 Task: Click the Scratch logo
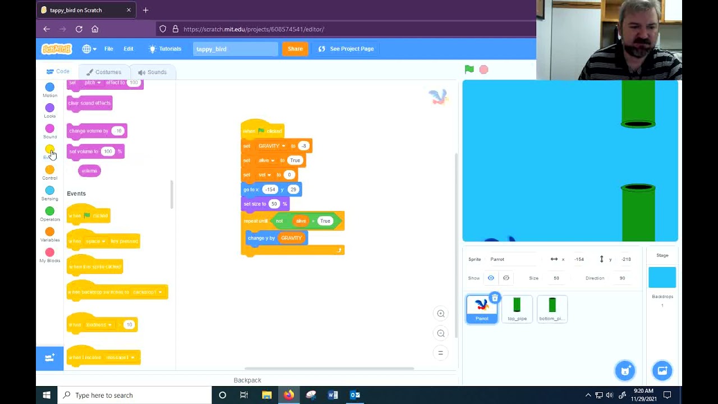tap(57, 49)
